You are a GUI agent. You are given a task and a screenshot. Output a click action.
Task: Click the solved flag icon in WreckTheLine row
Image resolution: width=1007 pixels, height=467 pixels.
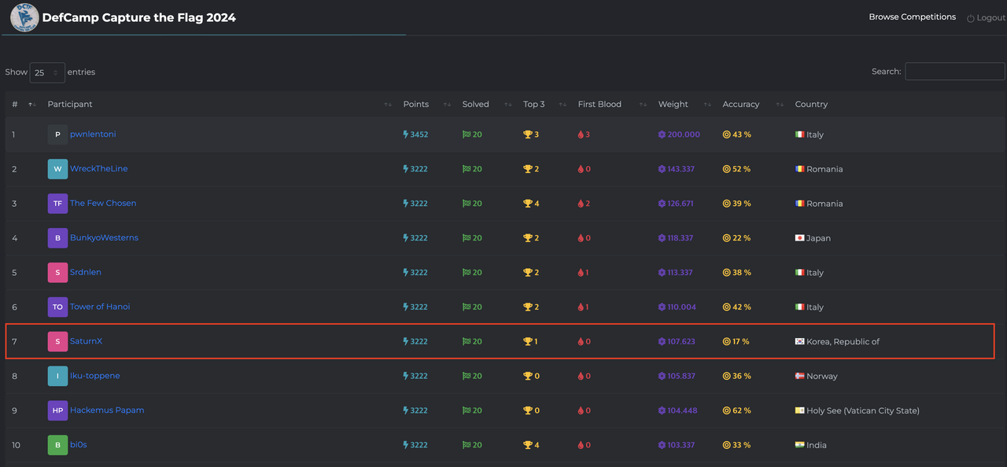(467, 169)
